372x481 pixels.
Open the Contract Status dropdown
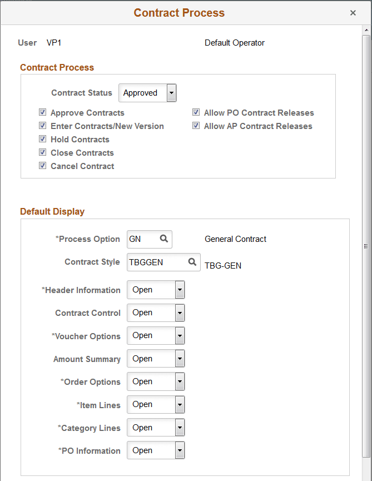click(171, 93)
